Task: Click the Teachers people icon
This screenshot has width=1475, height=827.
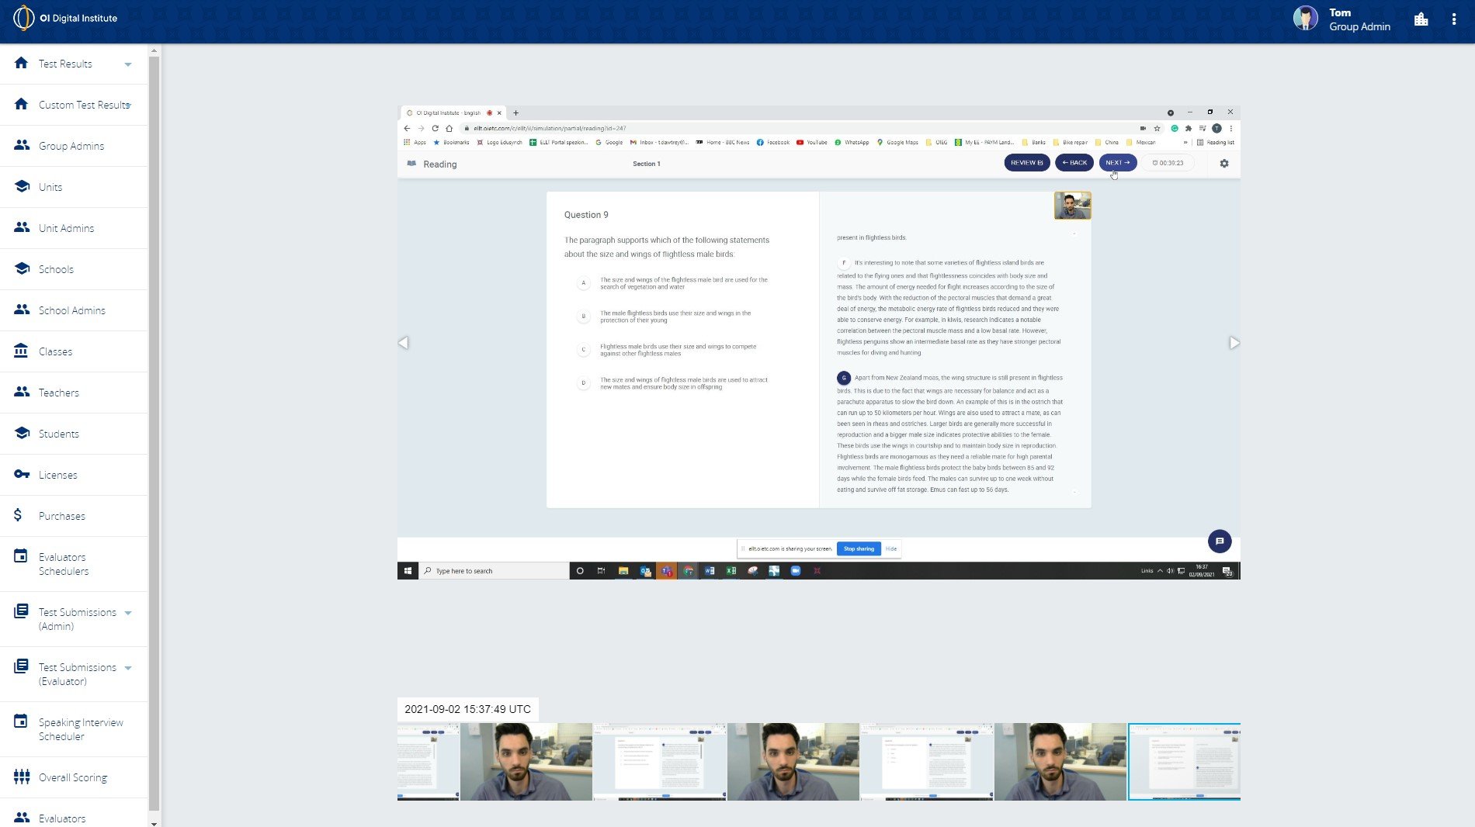Action: pyautogui.click(x=21, y=392)
